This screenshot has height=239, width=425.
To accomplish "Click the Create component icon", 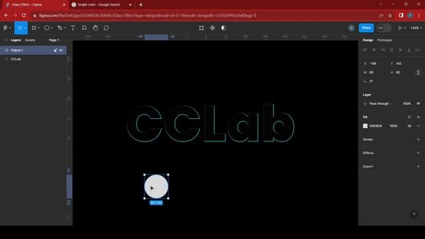I will click(x=212, y=28).
